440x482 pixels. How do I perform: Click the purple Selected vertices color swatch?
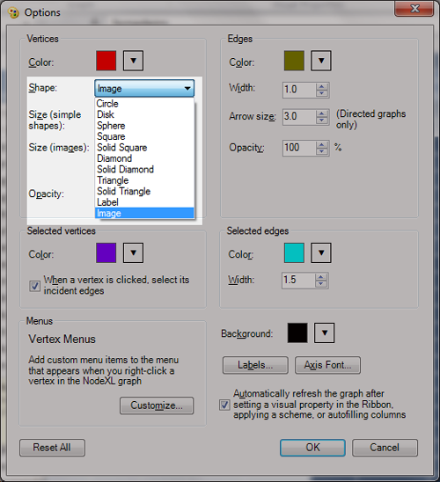[x=106, y=252]
